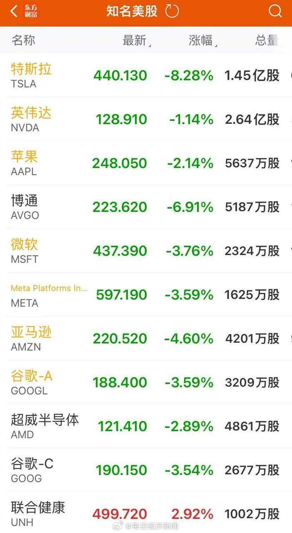Tap the 东方财富 logo
292x533 pixels.
(x=30, y=12)
